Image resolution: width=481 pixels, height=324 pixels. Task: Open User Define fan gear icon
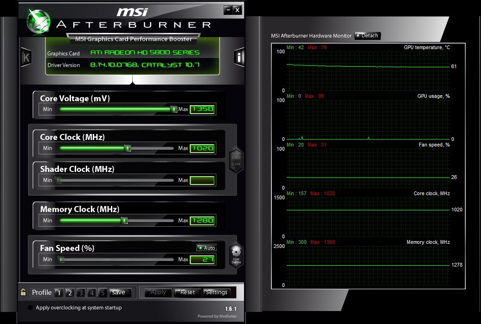coord(236,255)
